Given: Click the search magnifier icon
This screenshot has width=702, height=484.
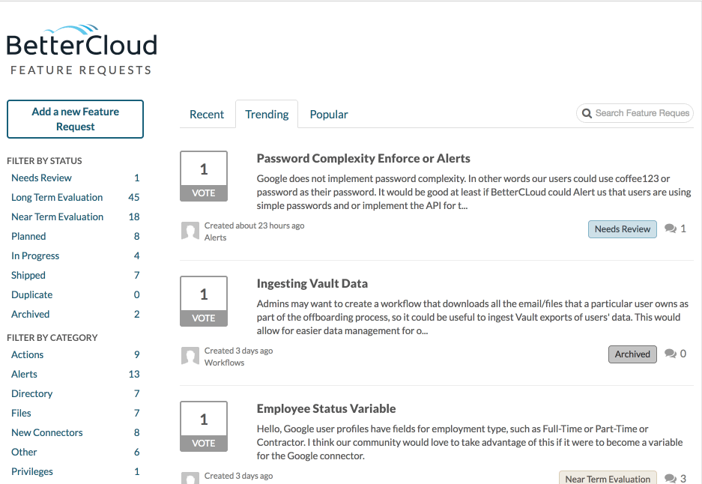Looking at the screenshot, I should click(587, 113).
